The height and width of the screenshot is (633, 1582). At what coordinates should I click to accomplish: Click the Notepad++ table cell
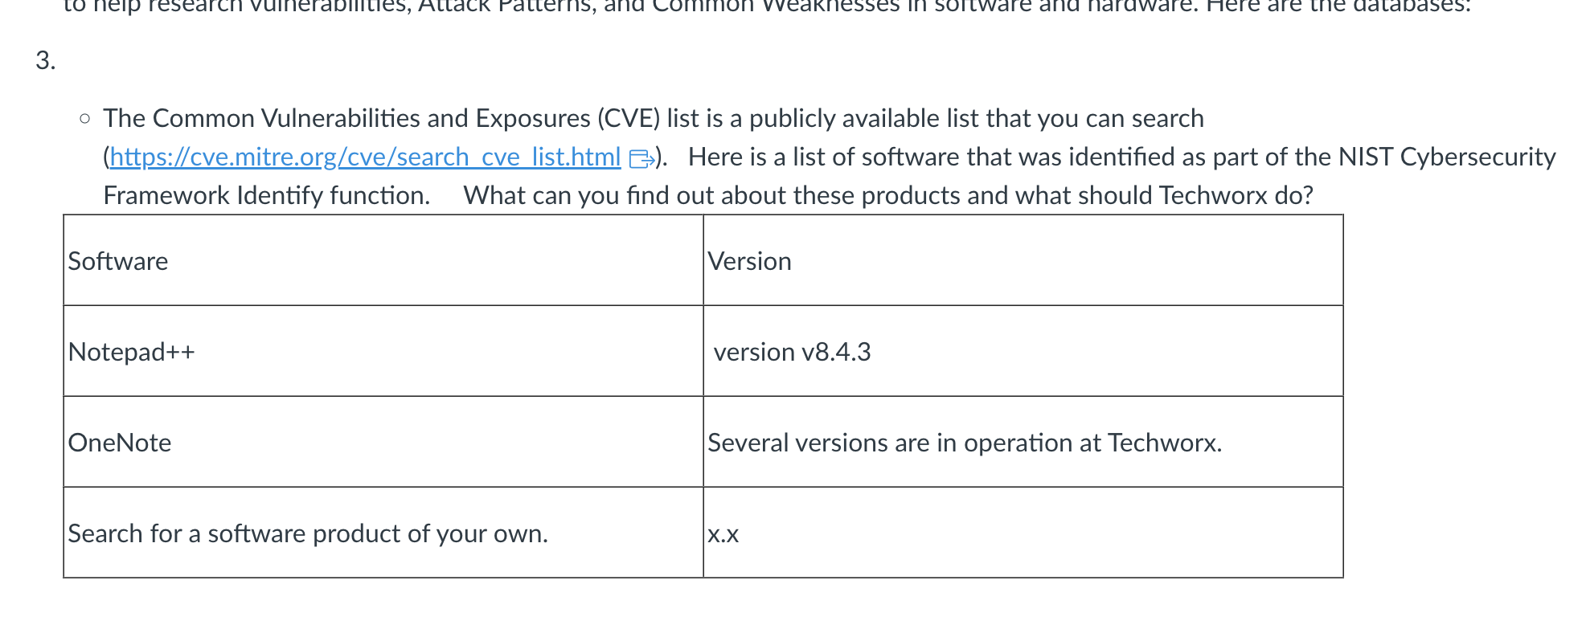tap(383, 351)
